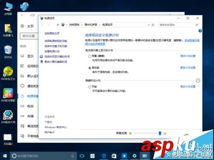The image size is (214, 160).
Task: Click 更改计划设置 for the 节能 plan
Action: (188, 87)
